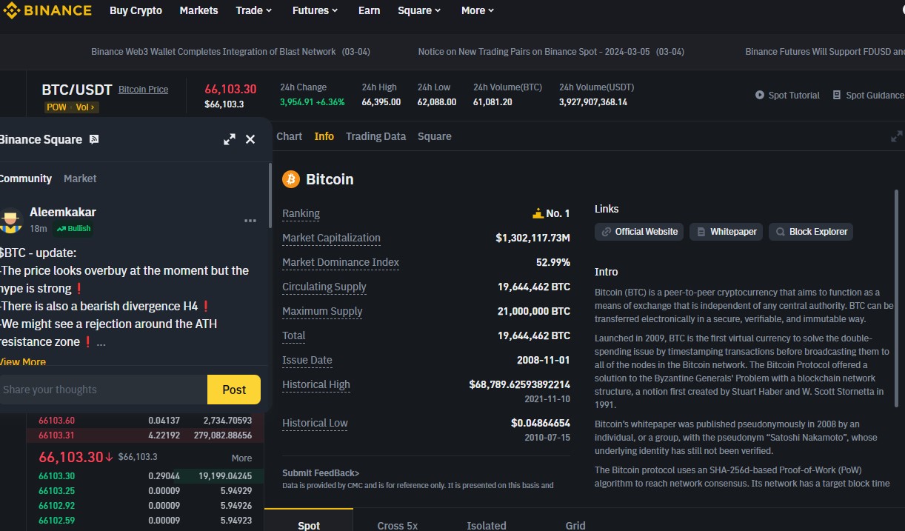
Task: Click the Market Capitalization label
Action: coord(331,238)
